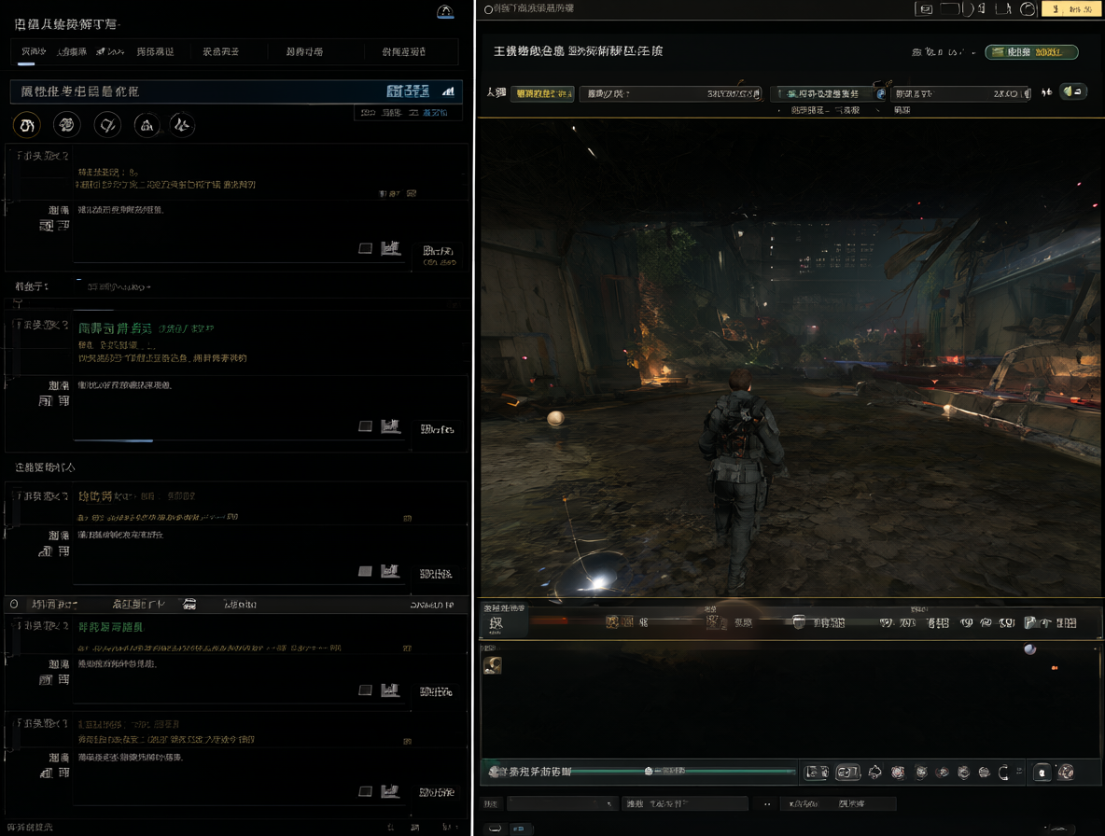Click the chart icon in the second card with green title
The height and width of the screenshot is (836, 1105).
coord(390,426)
